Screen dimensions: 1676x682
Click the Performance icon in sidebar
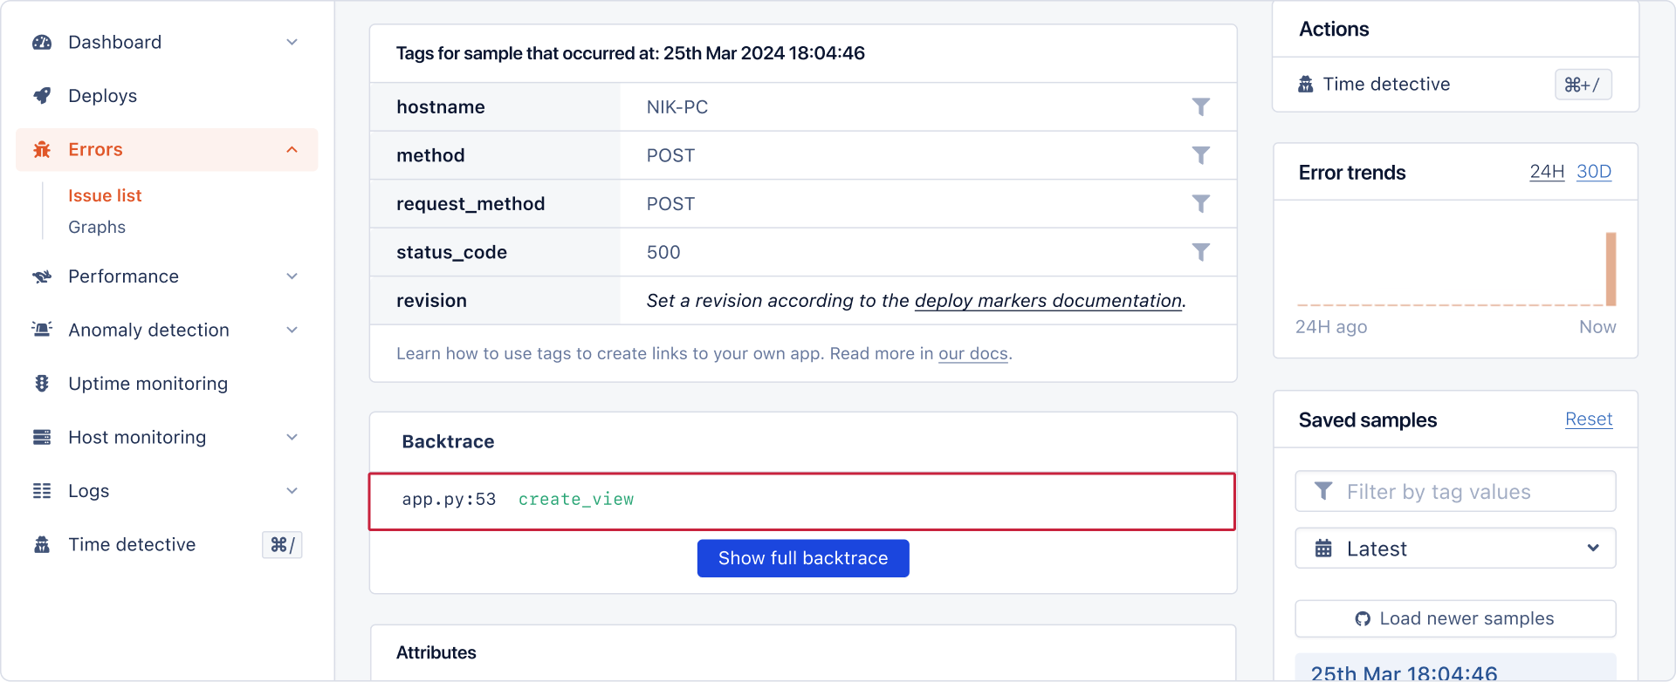(42, 276)
